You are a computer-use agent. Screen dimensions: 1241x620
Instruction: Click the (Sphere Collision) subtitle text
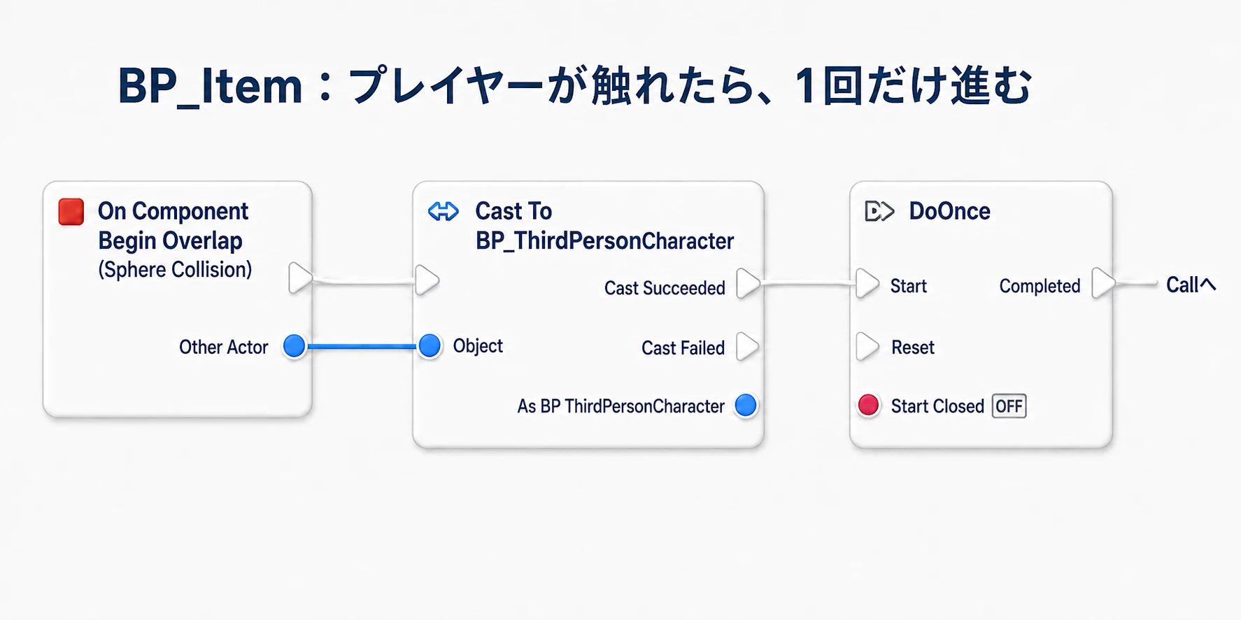coord(175,270)
